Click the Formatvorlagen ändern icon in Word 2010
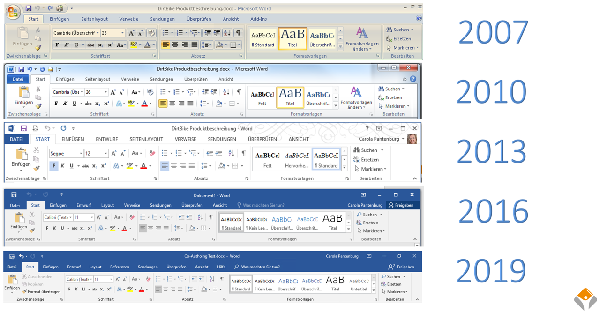Screen dimensions: 600x312 click(x=356, y=92)
